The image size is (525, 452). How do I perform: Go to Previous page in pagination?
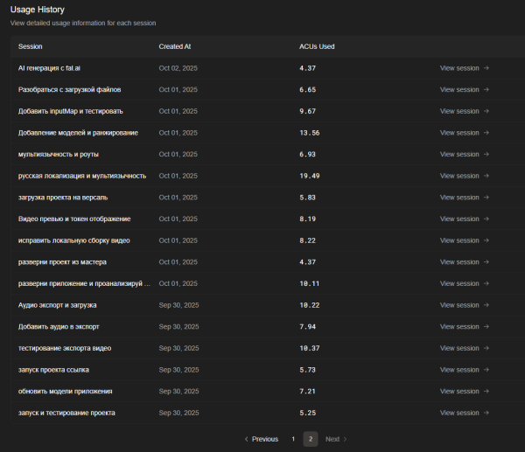click(x=260, y=439)
